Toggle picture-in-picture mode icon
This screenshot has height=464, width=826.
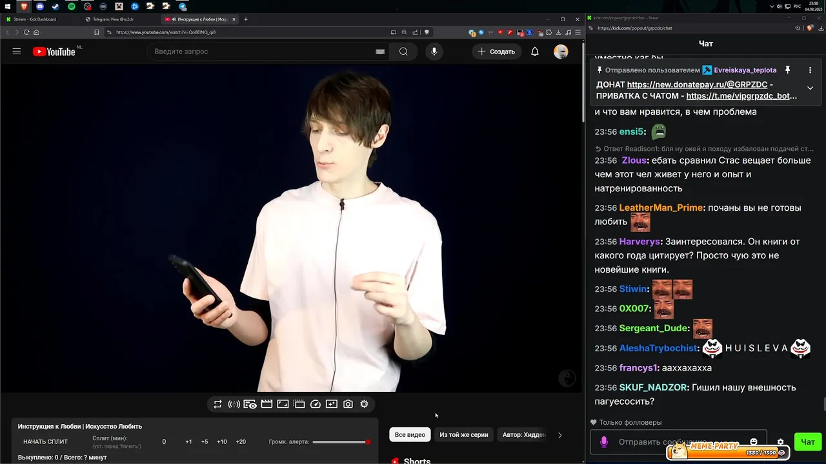click(283, 404)
